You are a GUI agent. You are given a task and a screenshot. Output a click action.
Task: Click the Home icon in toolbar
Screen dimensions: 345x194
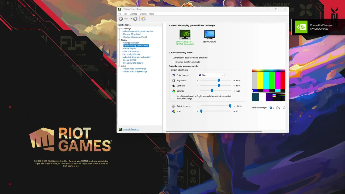tap(143, 19)
